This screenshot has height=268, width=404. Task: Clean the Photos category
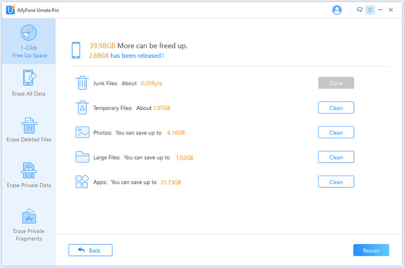[x=336, y=133]
